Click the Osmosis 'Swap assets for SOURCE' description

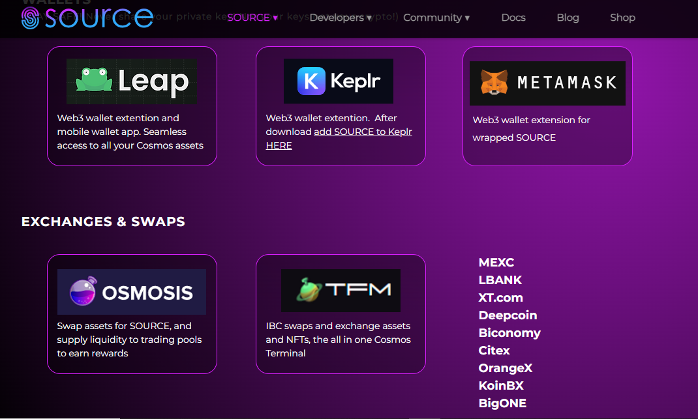coord(129,340)
